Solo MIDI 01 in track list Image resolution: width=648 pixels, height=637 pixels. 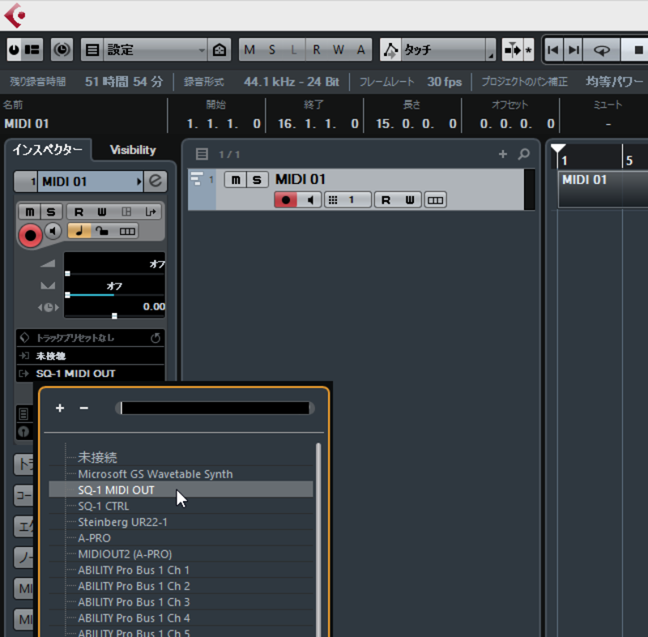click(257, 180)
